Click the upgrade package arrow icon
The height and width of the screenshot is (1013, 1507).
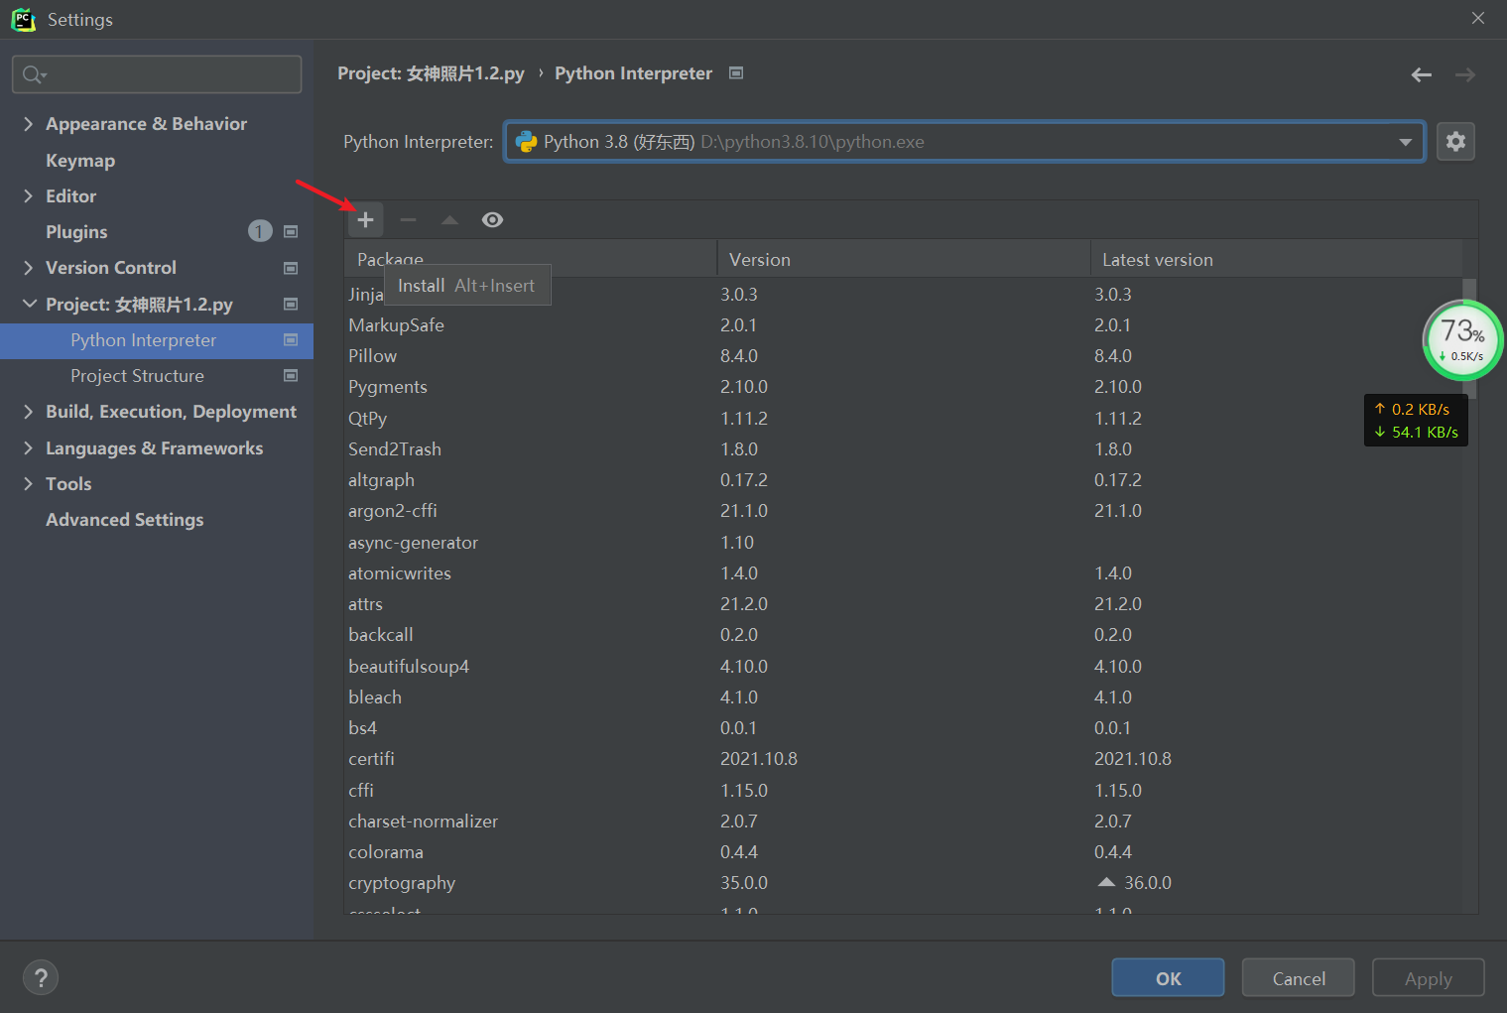point(449,219)
